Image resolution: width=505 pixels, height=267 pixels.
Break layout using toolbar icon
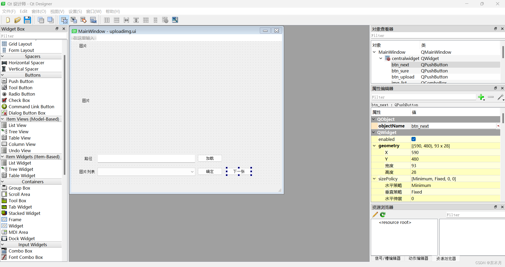[x=165, y=20]
